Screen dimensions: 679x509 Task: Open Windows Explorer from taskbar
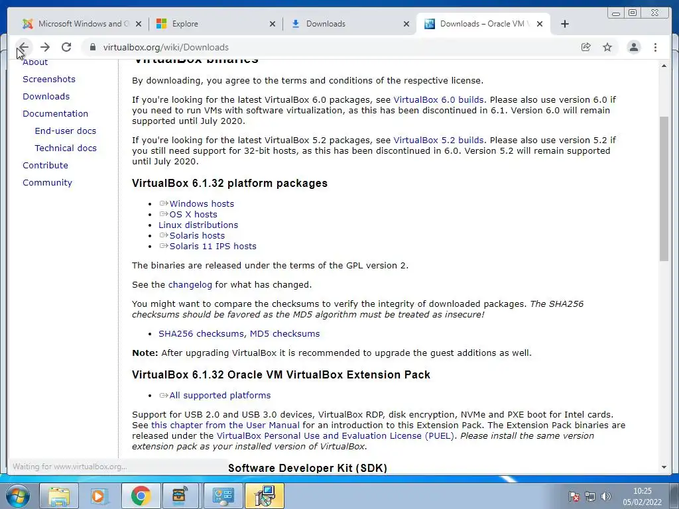(59, 496)
